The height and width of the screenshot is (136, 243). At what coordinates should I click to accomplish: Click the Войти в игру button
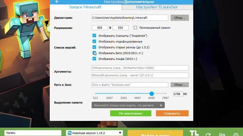pos(155,133)
